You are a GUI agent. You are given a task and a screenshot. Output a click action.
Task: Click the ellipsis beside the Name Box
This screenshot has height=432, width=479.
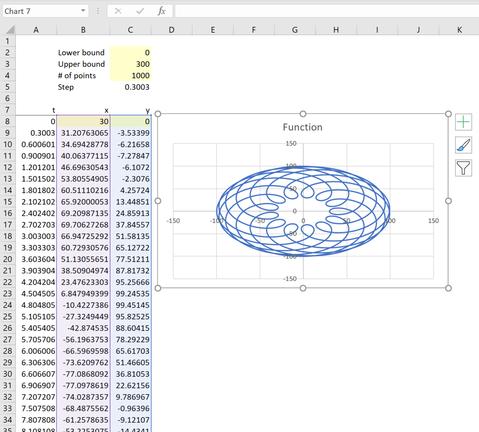coord(98,11)
